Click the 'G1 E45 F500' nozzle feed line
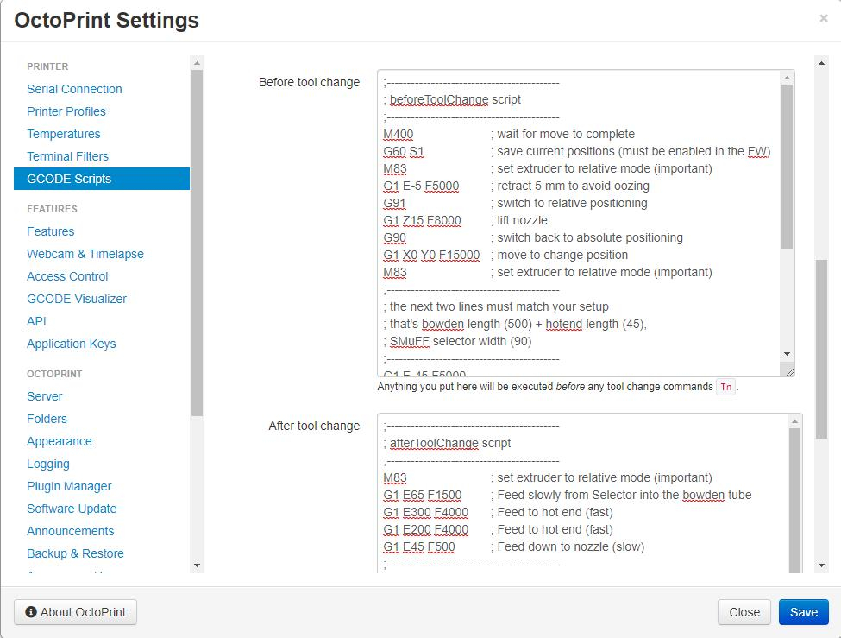Screen dimensions: 841x638 [x=419, y=546]
